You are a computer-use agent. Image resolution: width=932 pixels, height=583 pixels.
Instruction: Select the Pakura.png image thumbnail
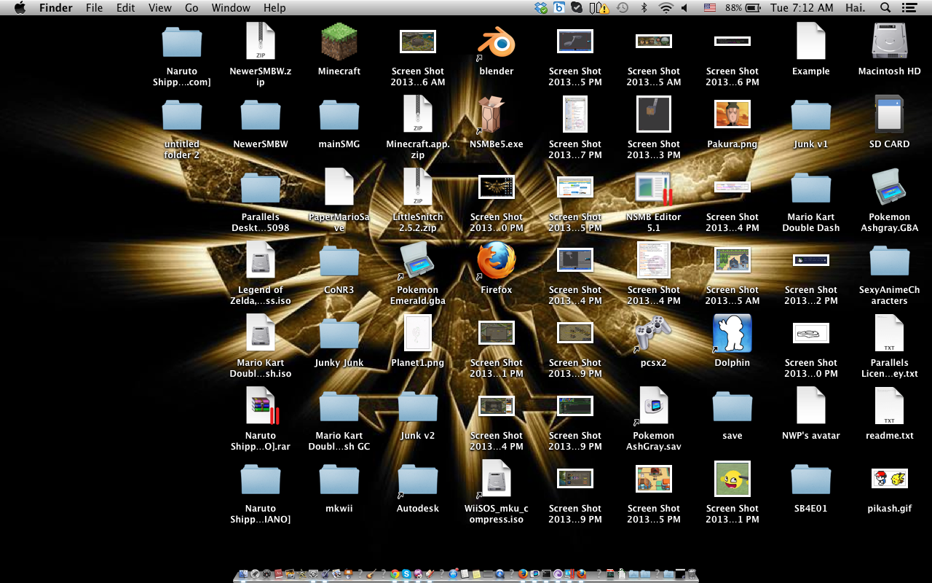coord(732,115)
